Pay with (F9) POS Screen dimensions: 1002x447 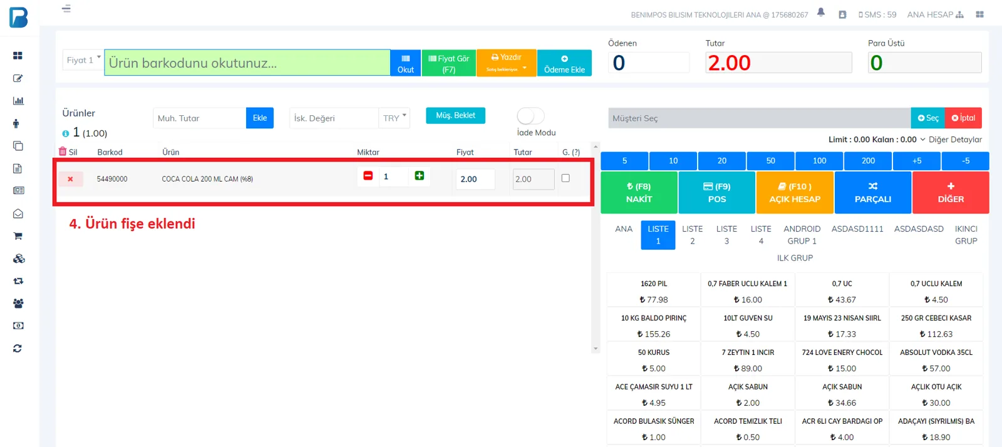click(717, 193)
